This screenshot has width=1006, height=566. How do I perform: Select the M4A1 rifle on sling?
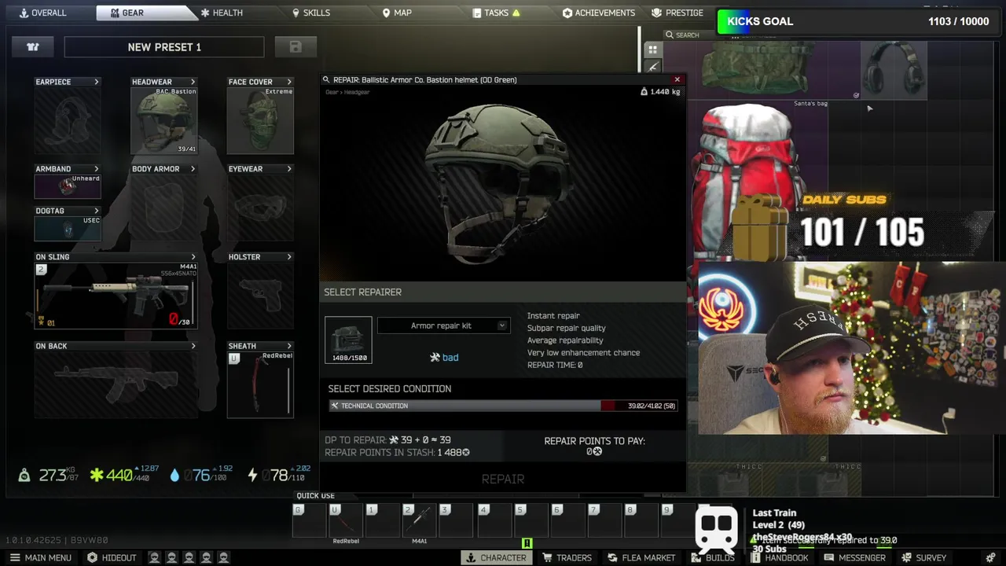[116, 296]
